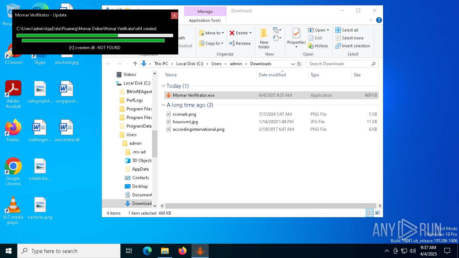Expand the address bar history dropdown
This screenshot has height=258, width=459.
(293, 64)
